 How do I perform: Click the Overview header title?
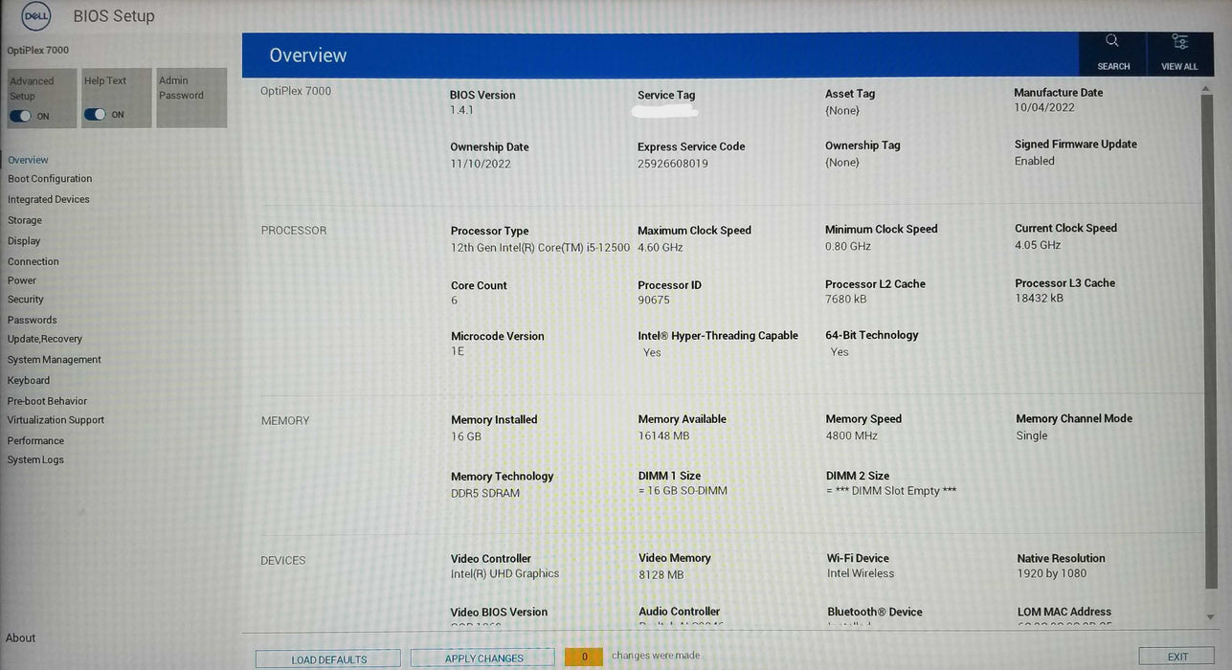[308, 56]
